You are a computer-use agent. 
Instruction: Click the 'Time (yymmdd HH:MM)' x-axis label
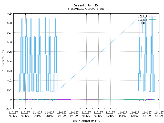click(x=86, y=121)
